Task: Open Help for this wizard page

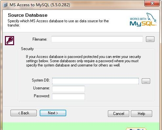Action: [x=141, y=114]
